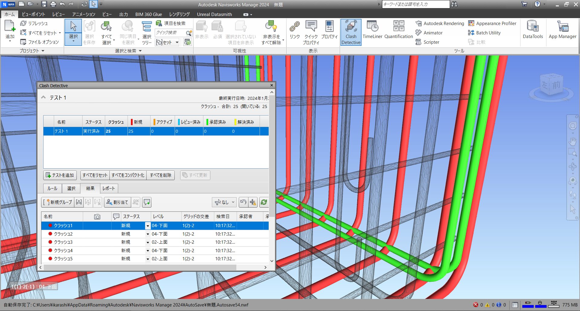580x311 pixels.
Task: Open the なし isolation dropdown
Action: click(225, 202)
